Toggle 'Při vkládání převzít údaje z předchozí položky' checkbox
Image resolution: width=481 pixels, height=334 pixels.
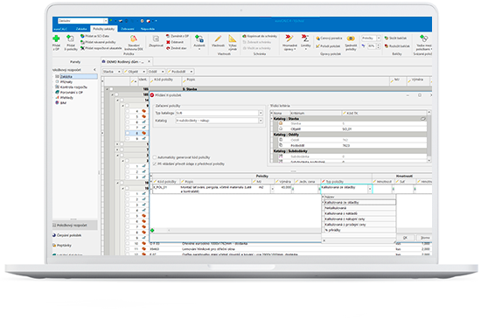(155, 164)
